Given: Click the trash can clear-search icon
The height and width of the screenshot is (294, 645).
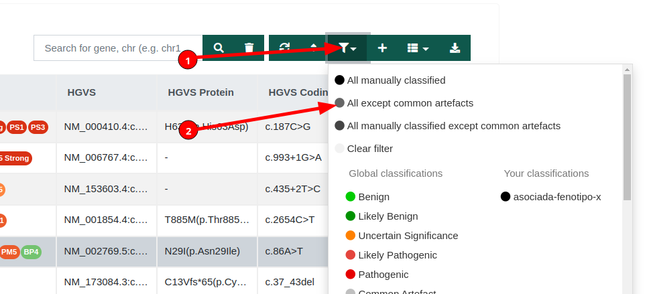Looking at the screenshot, I should point(249,48).
